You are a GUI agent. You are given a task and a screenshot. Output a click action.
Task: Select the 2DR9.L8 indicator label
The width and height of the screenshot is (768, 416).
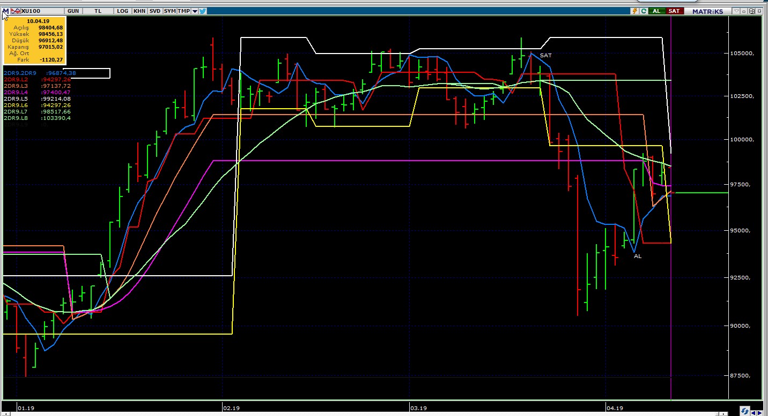(15, 118)
